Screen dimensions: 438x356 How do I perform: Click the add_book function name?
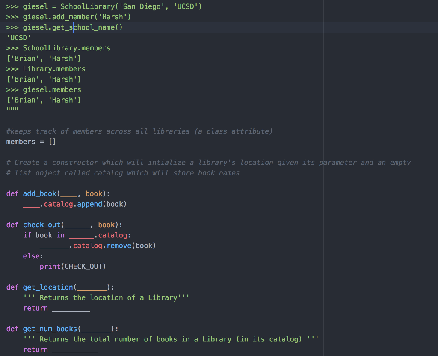click(40, 194)
